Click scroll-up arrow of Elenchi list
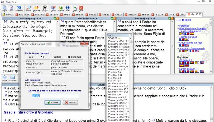Image resolution: width=214 pixels, height=122 pixels. click(130, 39)
